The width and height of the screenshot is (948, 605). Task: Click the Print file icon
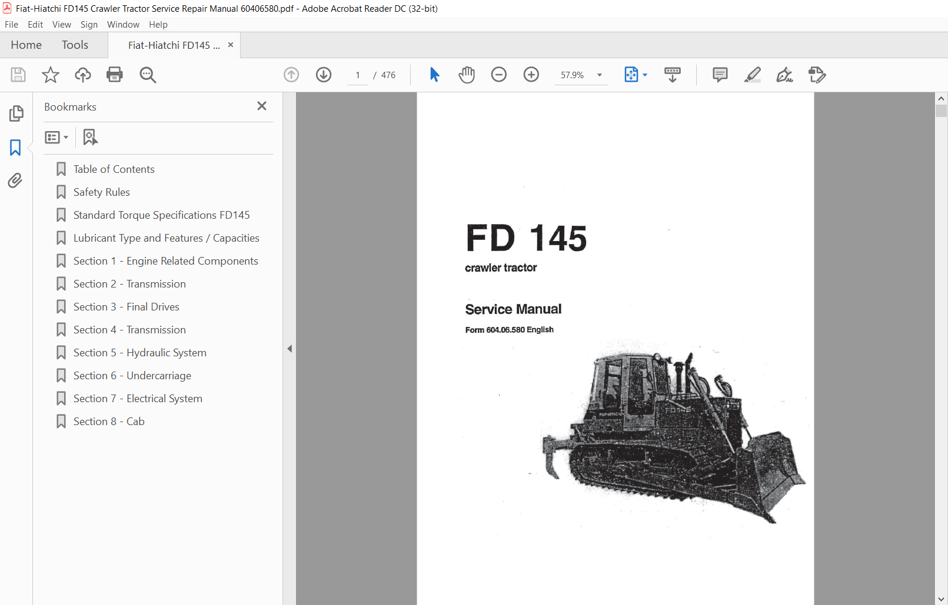pos(115,75)
